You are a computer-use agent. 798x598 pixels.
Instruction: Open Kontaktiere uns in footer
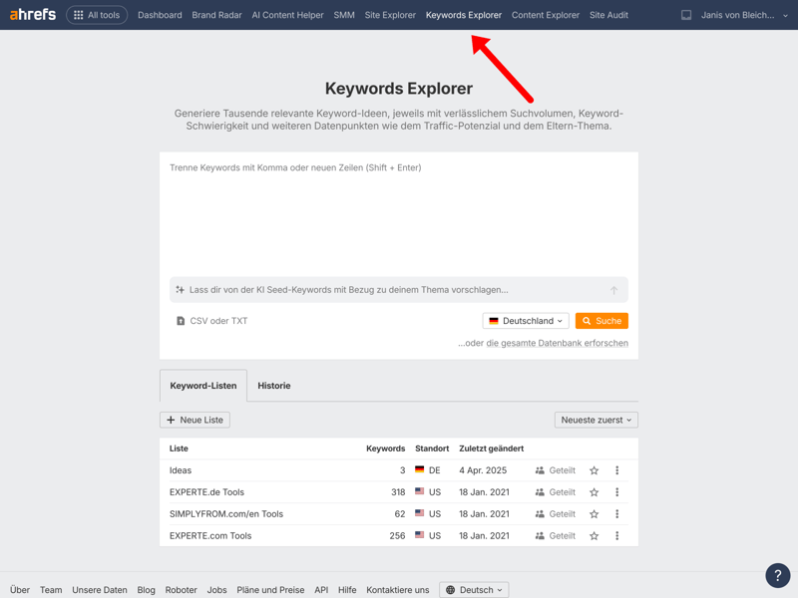397,590
